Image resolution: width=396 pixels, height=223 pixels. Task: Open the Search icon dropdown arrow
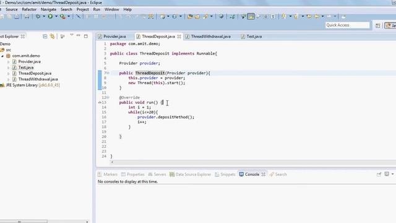point(212,17)
